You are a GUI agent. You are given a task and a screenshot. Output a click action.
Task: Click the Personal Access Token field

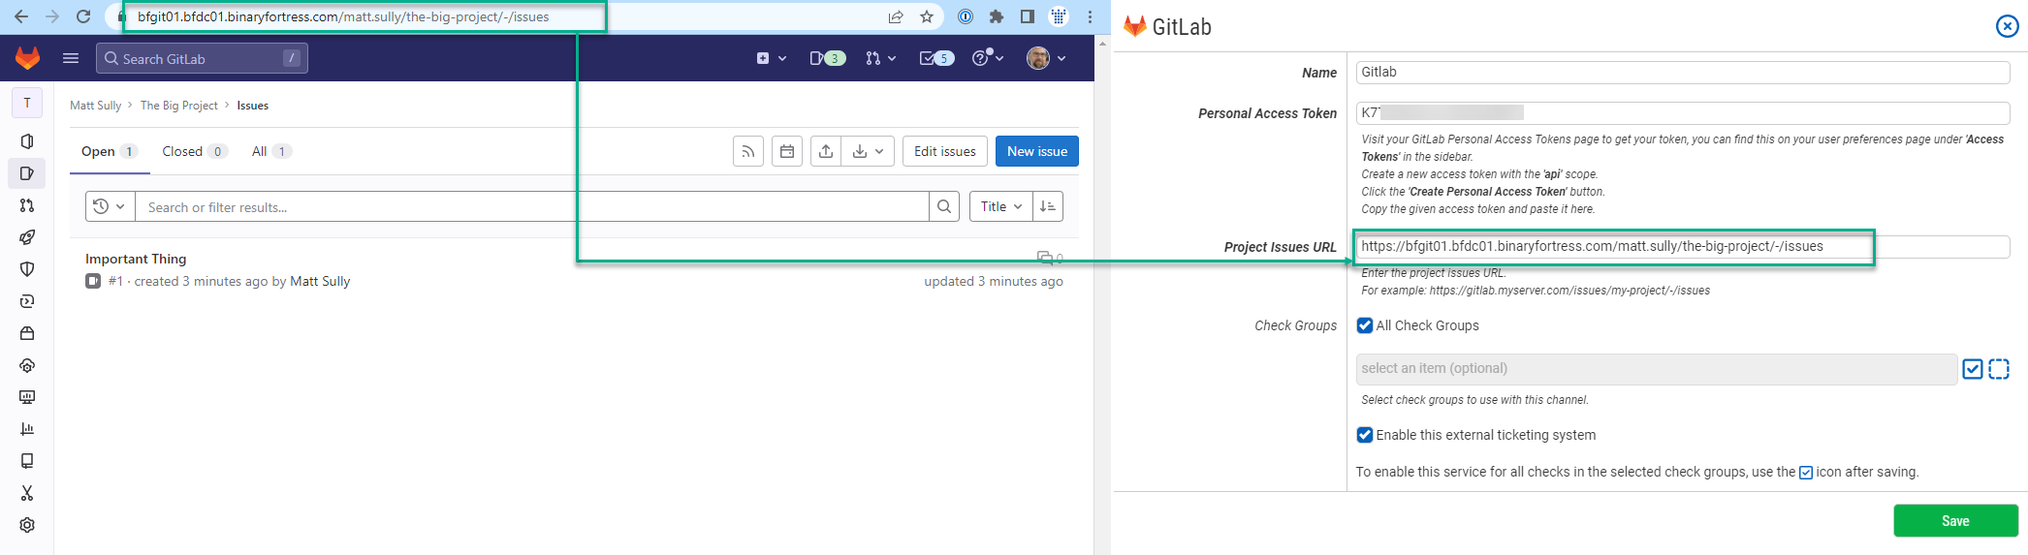pos(1683,112)
